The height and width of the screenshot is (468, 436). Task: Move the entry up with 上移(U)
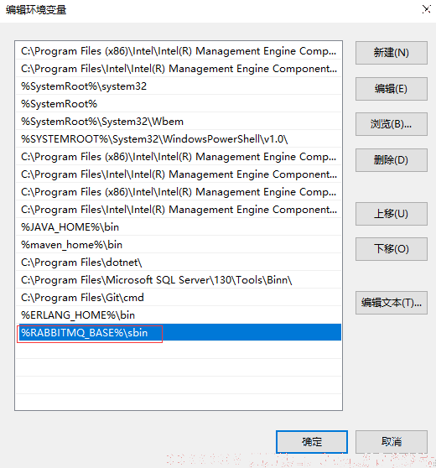(x=392, y=214)
